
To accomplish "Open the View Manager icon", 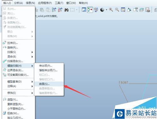I will [x=148, y=10].
